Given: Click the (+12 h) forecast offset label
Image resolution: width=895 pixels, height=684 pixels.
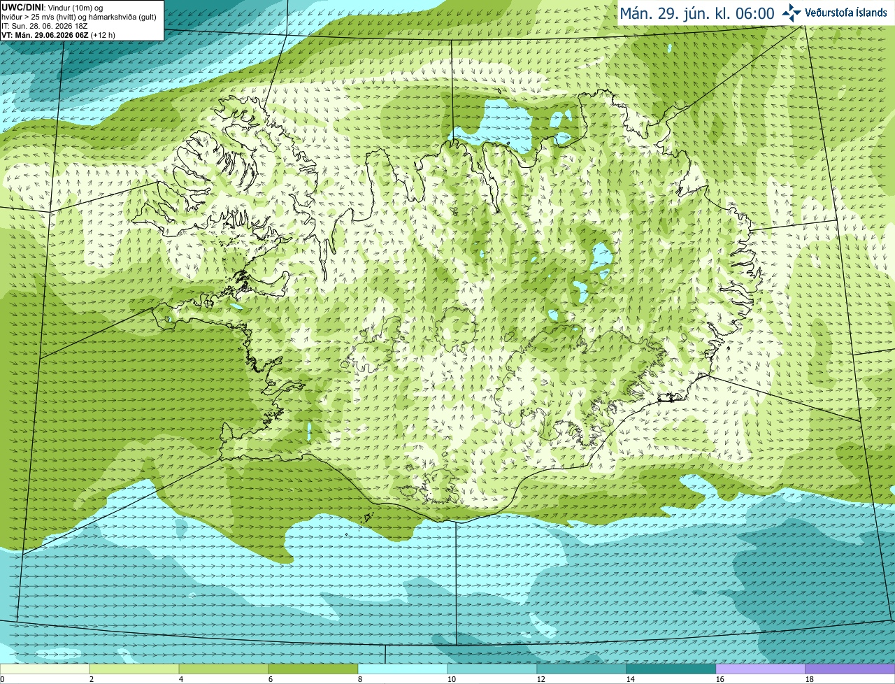Looking at the screenshot, I should [x=103, y=35].
